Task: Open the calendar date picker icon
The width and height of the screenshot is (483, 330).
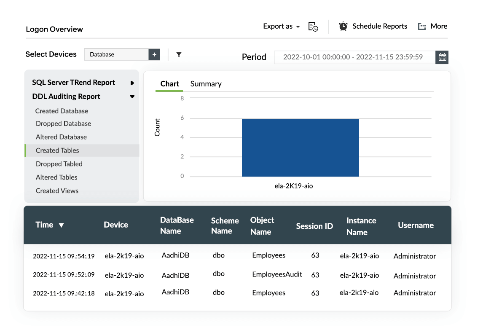Action: [442, 57]
